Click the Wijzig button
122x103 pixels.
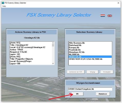(92, 72)
